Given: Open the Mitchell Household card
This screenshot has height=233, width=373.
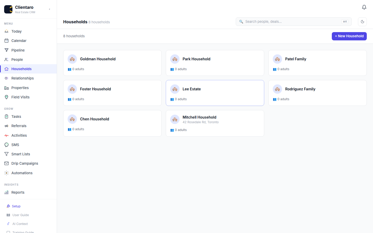Looking at the screenshot, I should pyautogui.click(x=215, y=123).
